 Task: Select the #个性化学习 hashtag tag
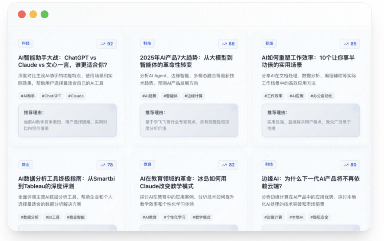[x=174, y=217]
